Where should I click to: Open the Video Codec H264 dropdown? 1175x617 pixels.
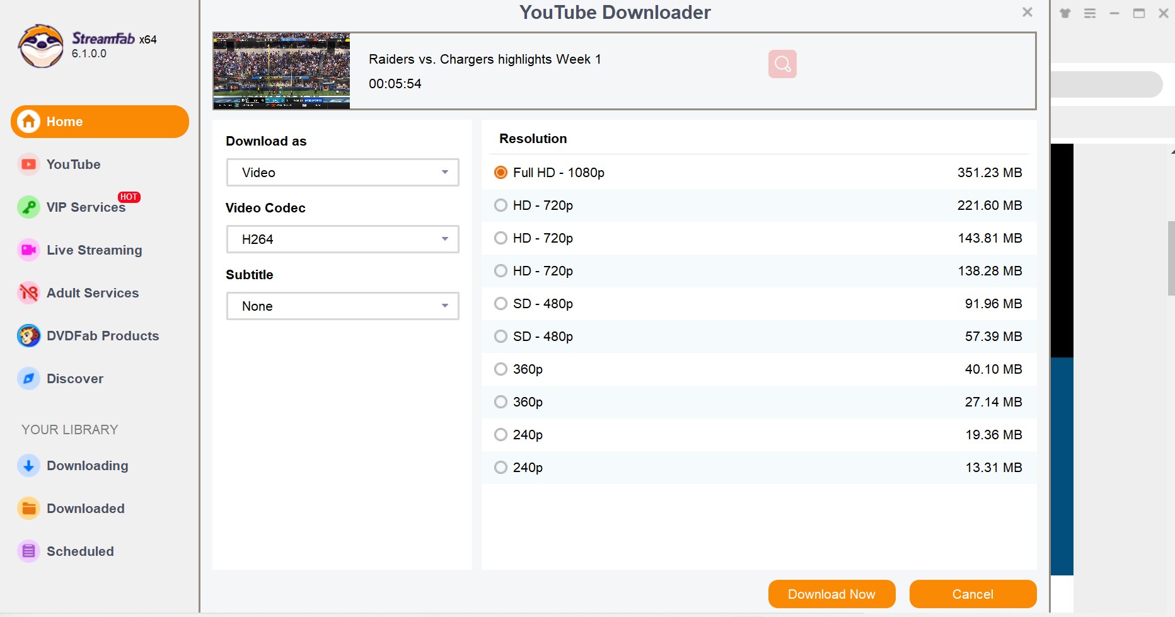tap(342, 239)
